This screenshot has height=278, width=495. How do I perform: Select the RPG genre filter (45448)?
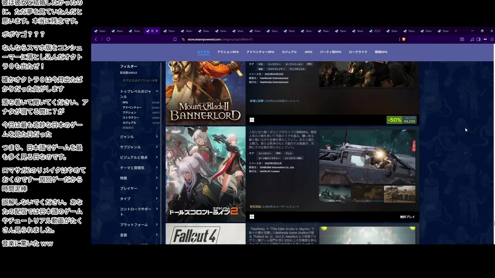141,103
